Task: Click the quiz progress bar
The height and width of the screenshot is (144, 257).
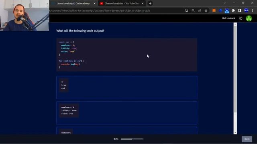Action: click(x=132, y=139)
